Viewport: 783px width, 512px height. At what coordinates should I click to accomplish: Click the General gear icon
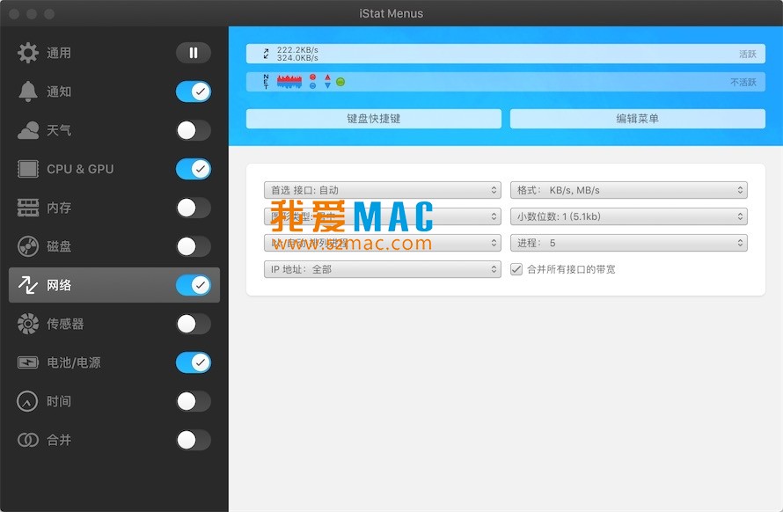pos(28,53)
